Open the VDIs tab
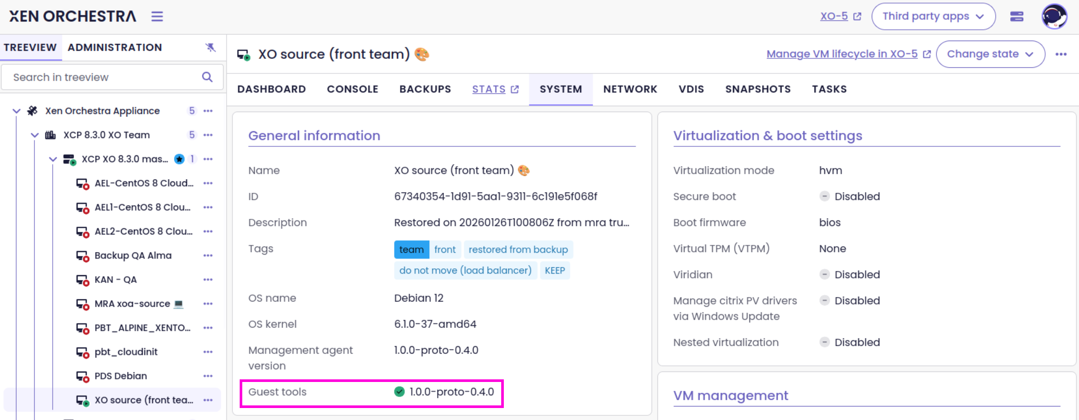 [x=691, y=89]
